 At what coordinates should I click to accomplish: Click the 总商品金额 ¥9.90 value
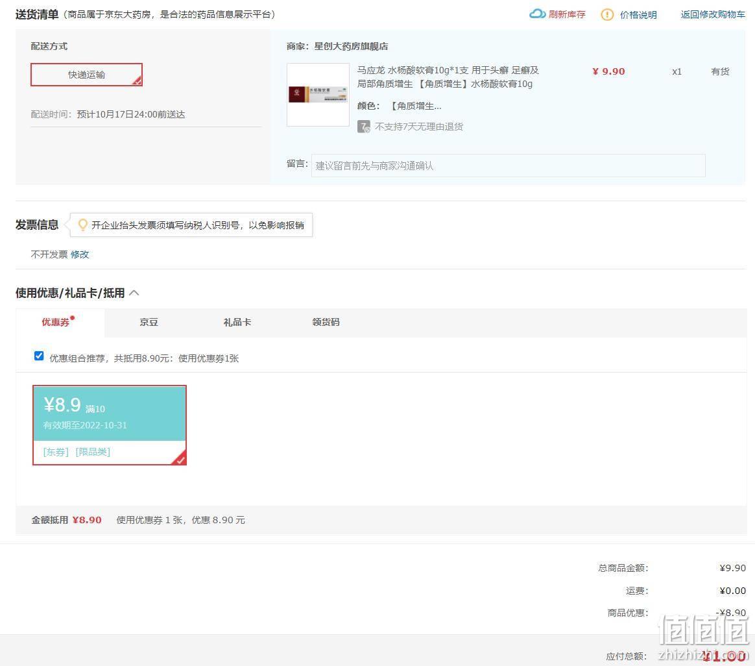[732, 568]
